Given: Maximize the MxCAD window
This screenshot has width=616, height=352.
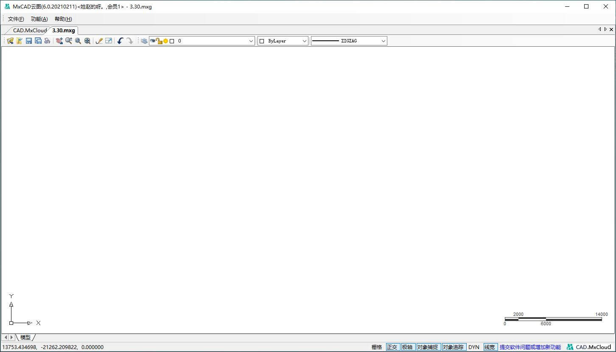Looking at the screenshot, I should [x=586, y=6].
